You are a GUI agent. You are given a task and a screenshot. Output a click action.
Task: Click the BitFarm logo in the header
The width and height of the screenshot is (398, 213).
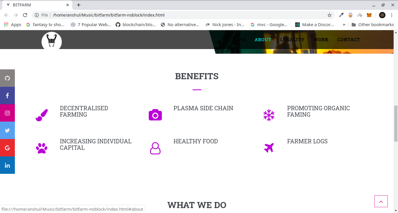point(52,41)
